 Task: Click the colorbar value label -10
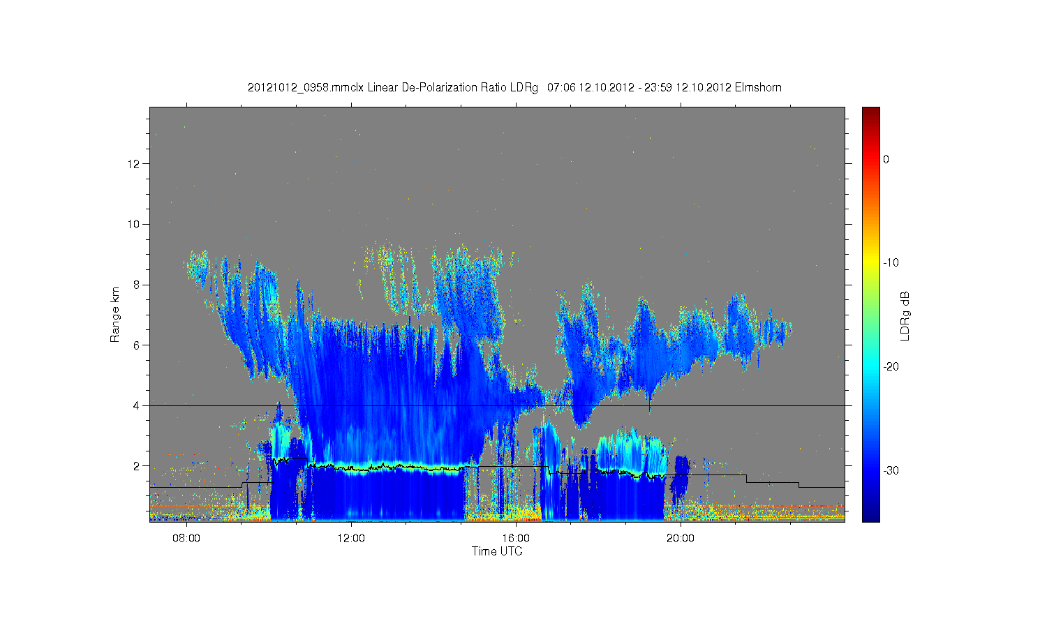[x=891, y=263]
